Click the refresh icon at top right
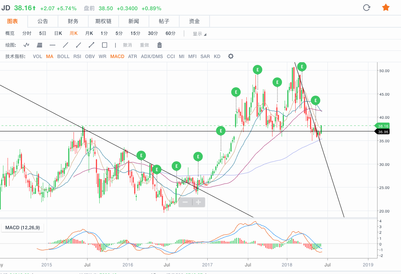401x274 pixels. (x=367, y=8)
